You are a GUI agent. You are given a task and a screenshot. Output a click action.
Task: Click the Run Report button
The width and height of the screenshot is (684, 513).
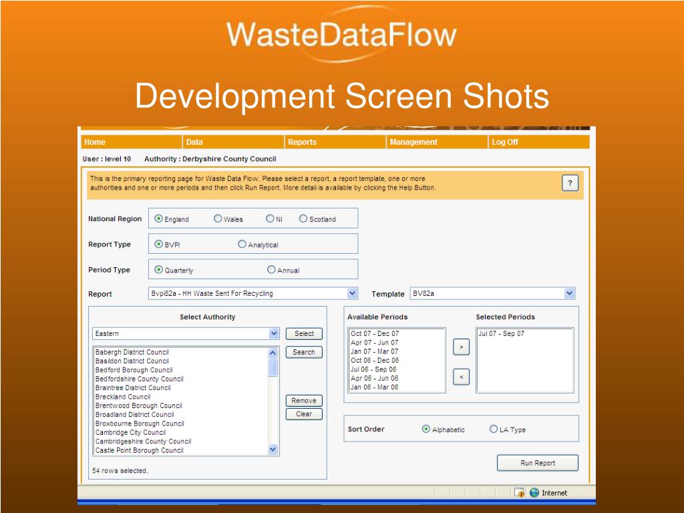538,463
